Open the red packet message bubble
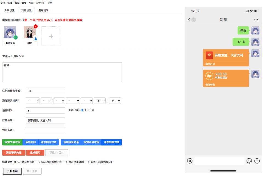This screenshot has width=263, height=177. click(226, 58)
